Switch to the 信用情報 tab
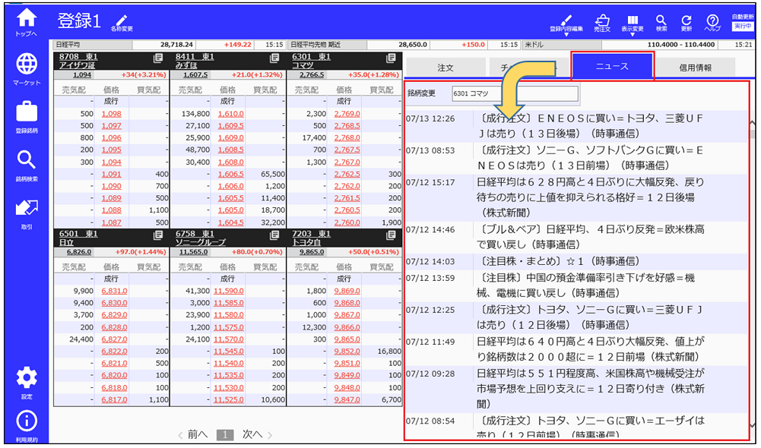Viewport: 761px width, 448px height. [x=695, y=68]
